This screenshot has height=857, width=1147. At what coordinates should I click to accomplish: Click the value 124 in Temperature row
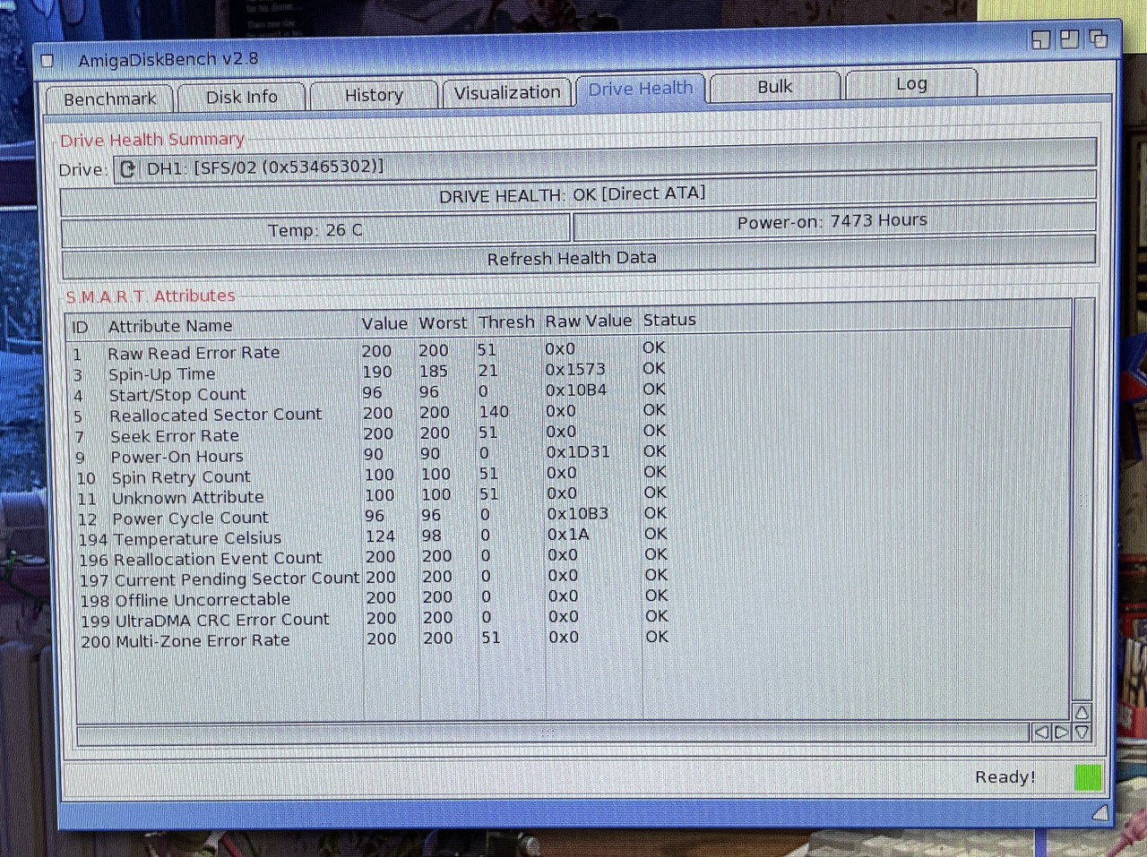[380, 536]
